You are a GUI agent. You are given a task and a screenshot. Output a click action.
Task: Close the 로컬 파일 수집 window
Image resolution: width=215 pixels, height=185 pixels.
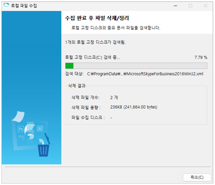[205, 6]
